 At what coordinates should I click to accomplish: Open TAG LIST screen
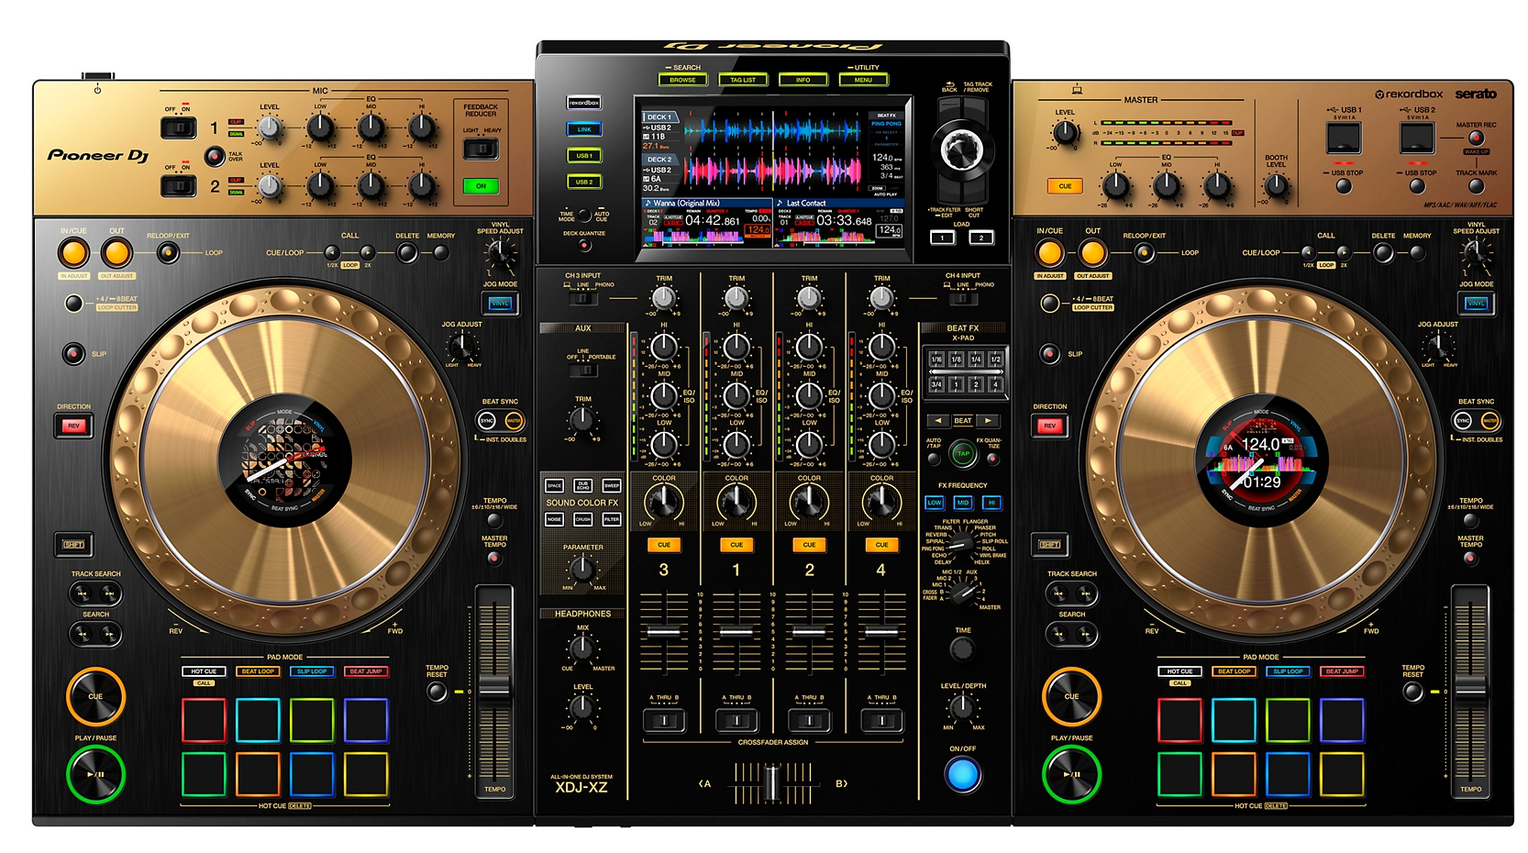[743, 80]
